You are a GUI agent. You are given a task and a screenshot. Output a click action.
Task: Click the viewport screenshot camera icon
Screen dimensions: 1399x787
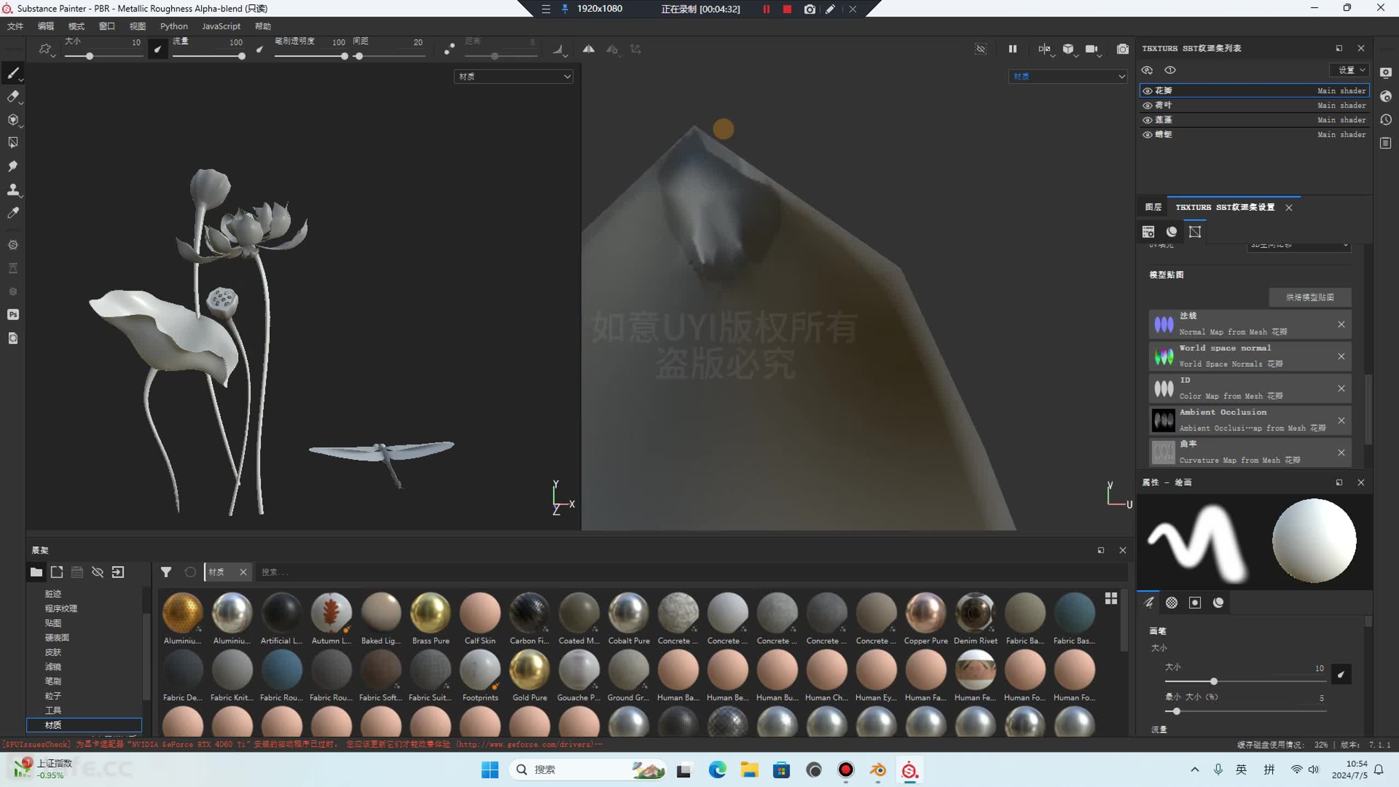click(x=1122, y=49)
